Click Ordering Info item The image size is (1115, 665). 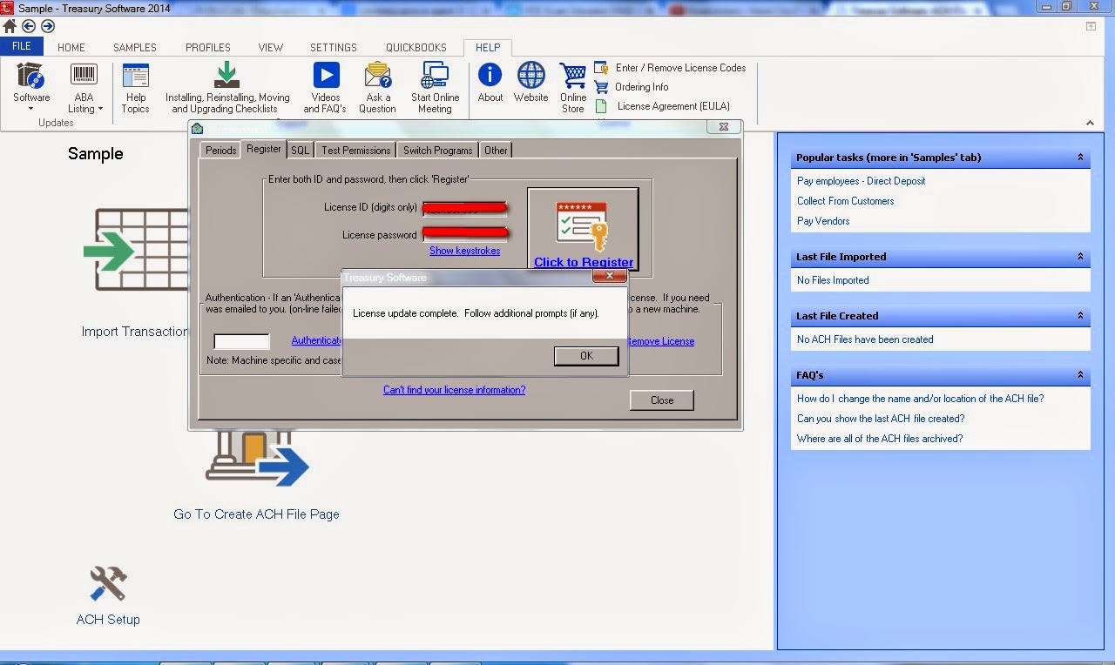tap(632, 87)
